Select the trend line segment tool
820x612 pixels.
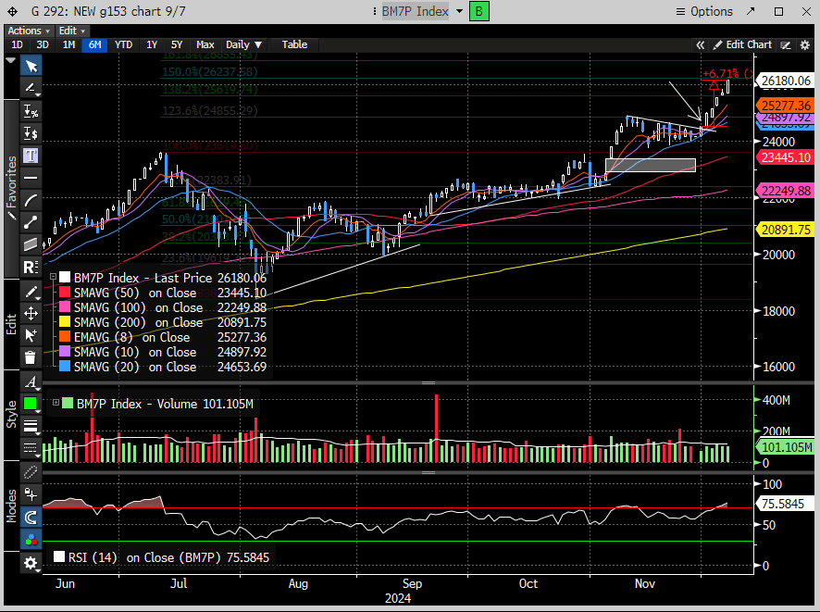click(31, 222)
